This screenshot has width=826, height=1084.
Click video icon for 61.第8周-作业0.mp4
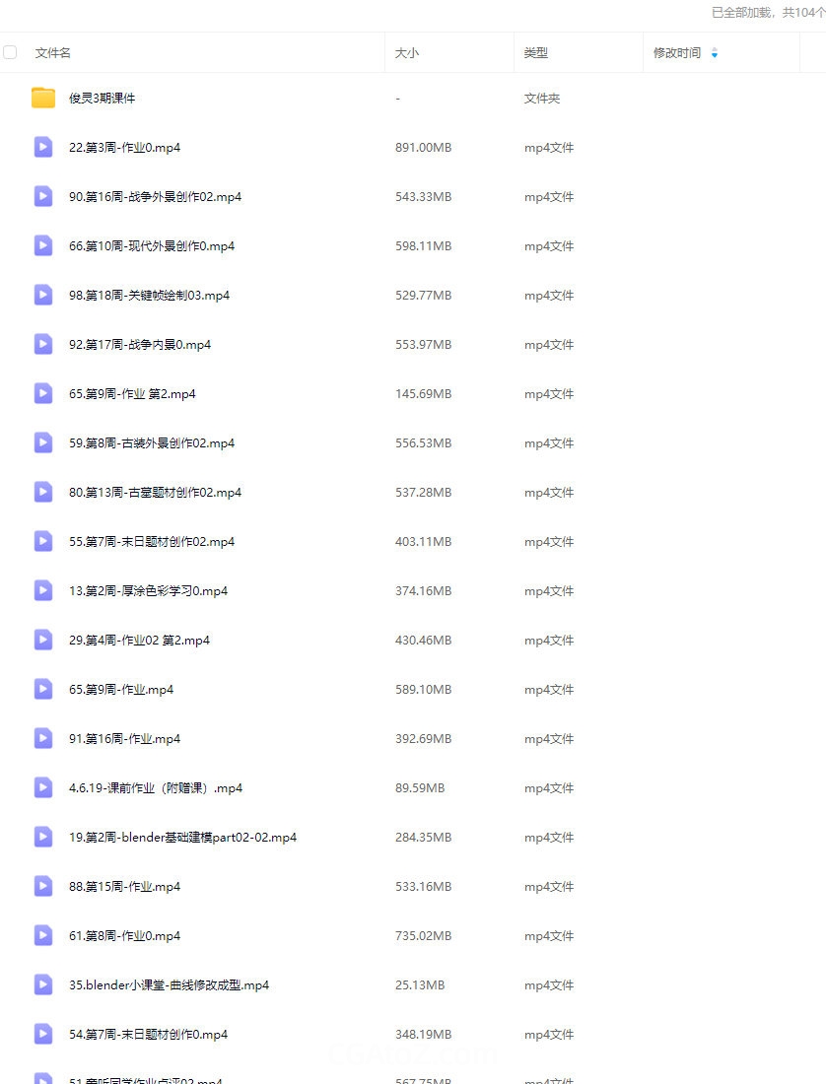(42, 935)
